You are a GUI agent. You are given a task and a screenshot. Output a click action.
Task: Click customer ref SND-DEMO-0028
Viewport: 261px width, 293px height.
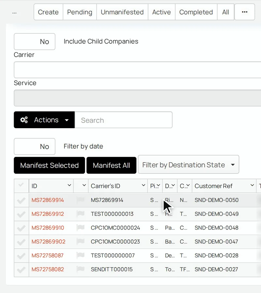pyautogui.click(x=217, y=255)
